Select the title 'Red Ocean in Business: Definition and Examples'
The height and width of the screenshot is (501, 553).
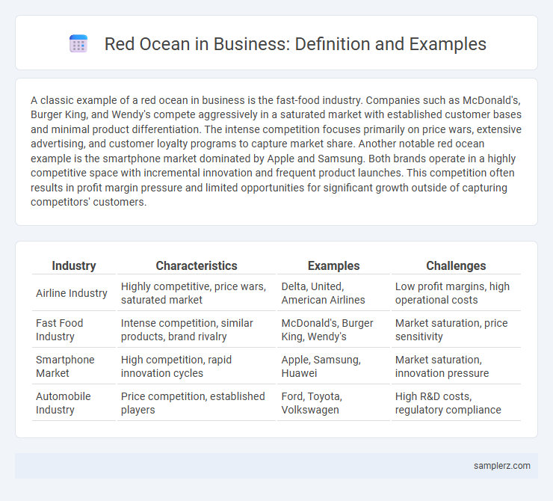pos(295,44)
